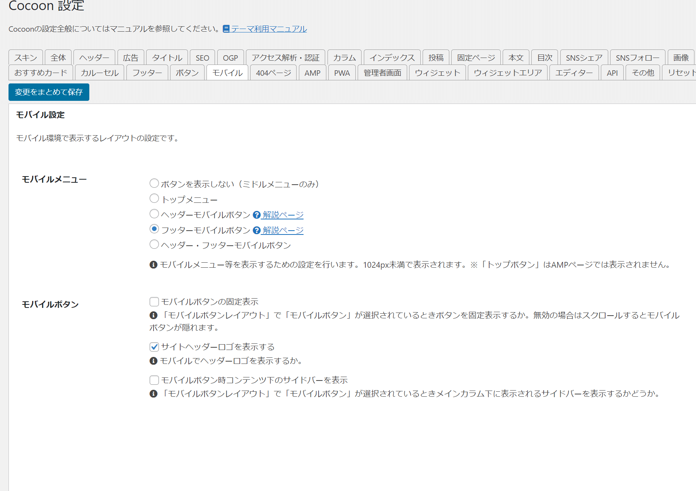Open the その他 tab
This screenshot has width=696, height=491.
pyautogui.click(x=643, y=73)
